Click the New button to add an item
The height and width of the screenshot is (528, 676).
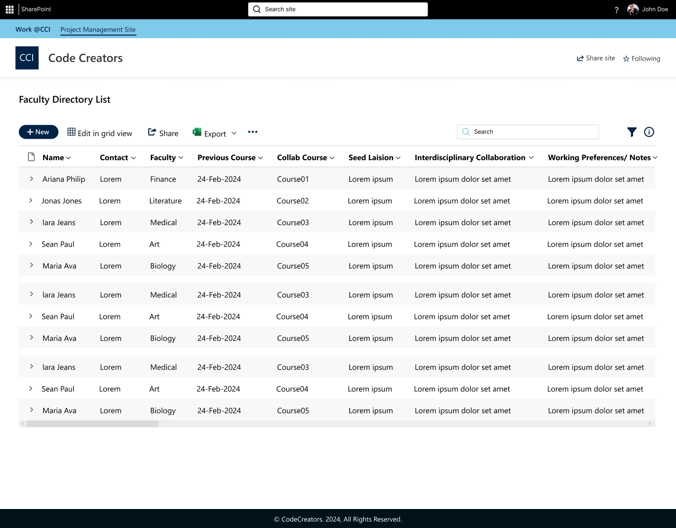tap(38, 132)
